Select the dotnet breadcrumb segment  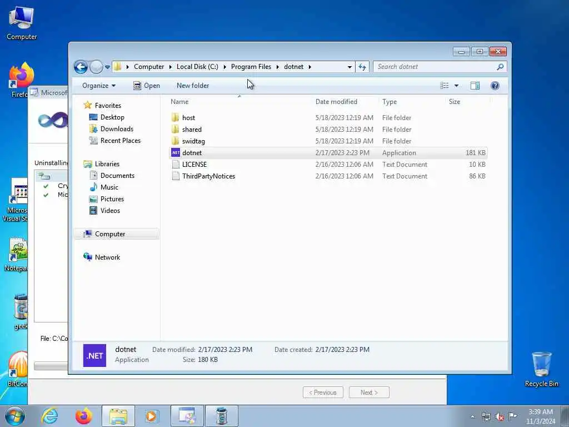coord(293,67)
